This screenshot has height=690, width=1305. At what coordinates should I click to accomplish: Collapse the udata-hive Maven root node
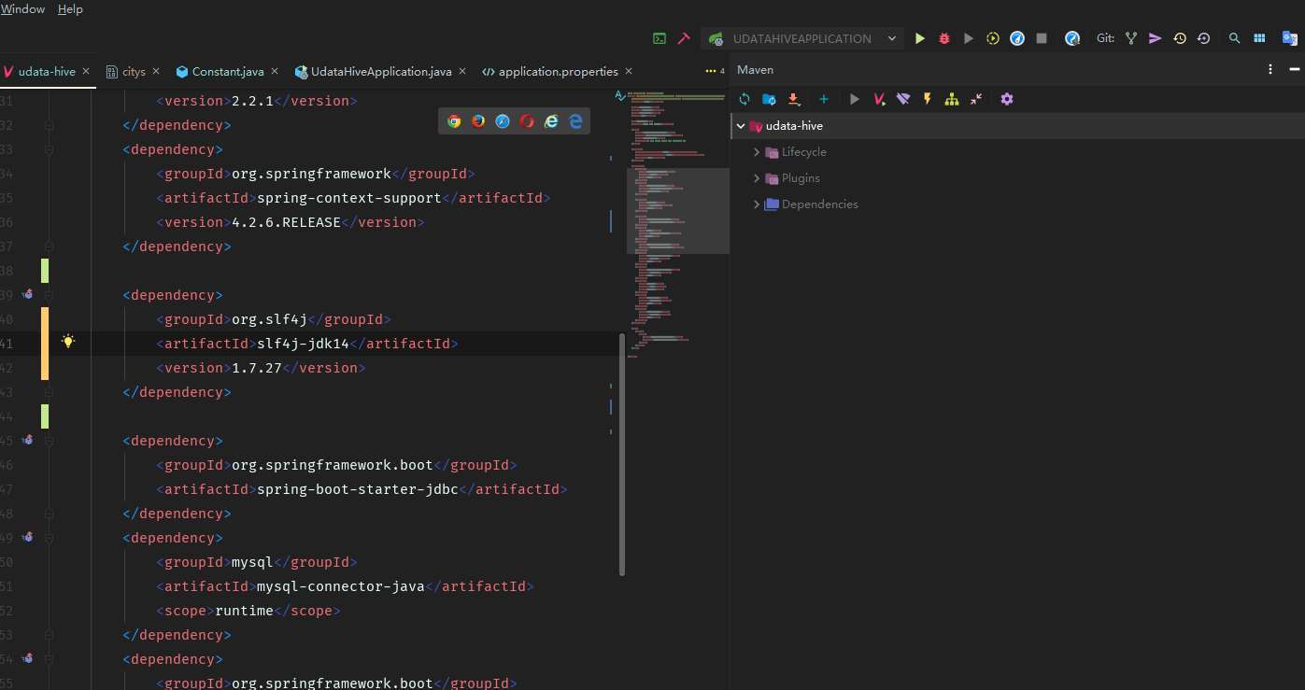(741, 126)
